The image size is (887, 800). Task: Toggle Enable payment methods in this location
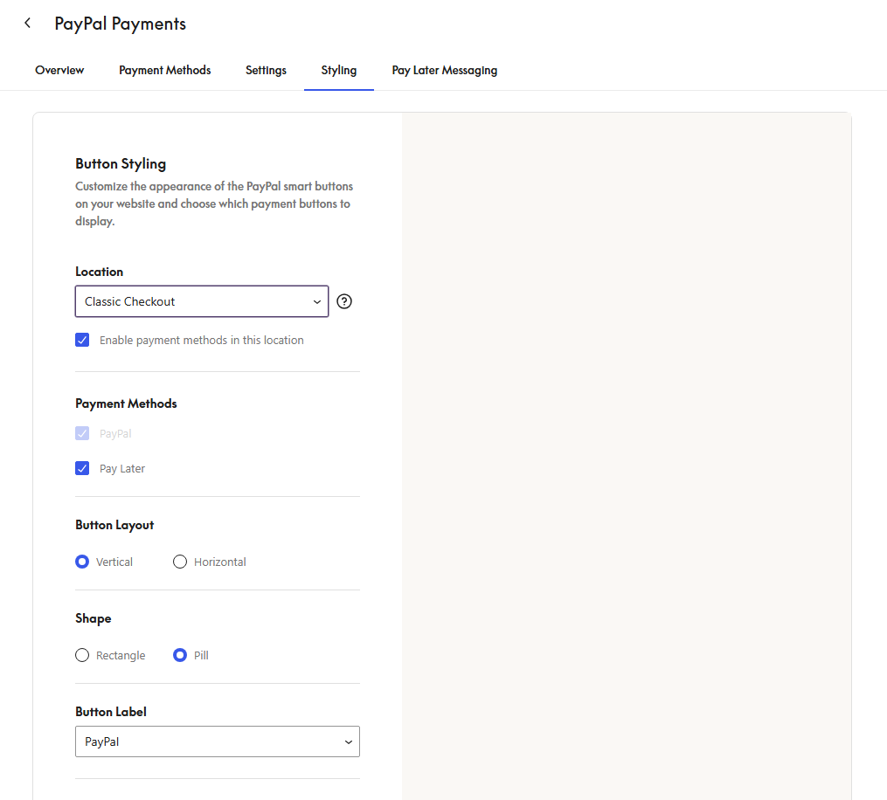click(82, 340)
